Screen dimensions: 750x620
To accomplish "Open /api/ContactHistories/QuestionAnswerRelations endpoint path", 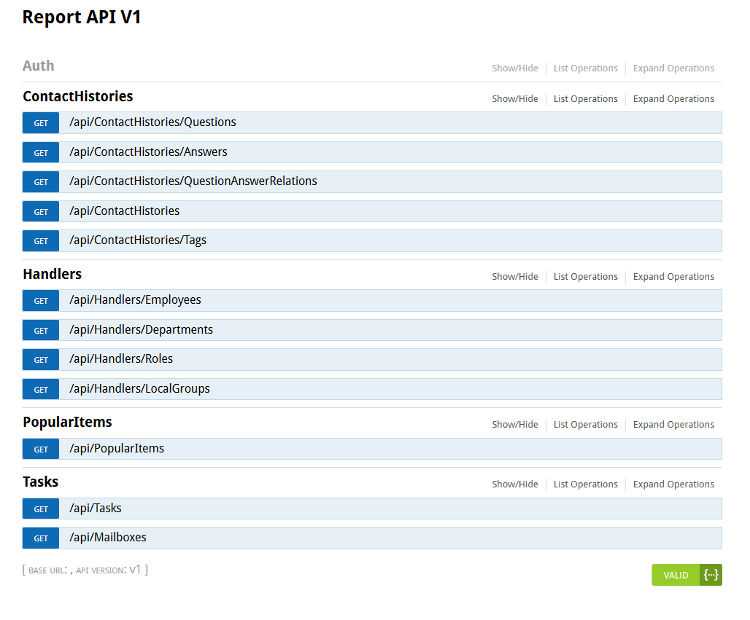I will point(193,181).
